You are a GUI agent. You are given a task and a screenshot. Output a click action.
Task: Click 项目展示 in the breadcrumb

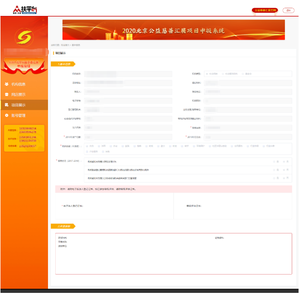click(65, 45)
